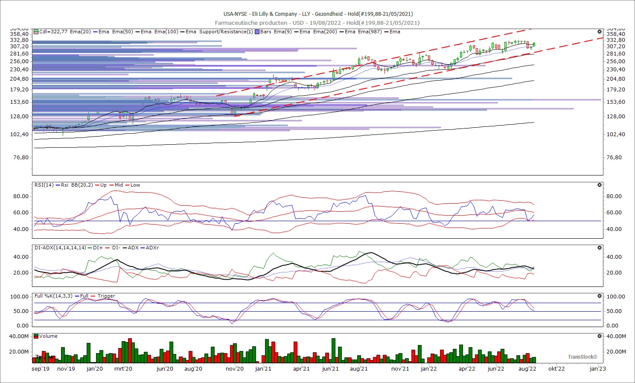Click the nov'21 date label

click(400, 368)
